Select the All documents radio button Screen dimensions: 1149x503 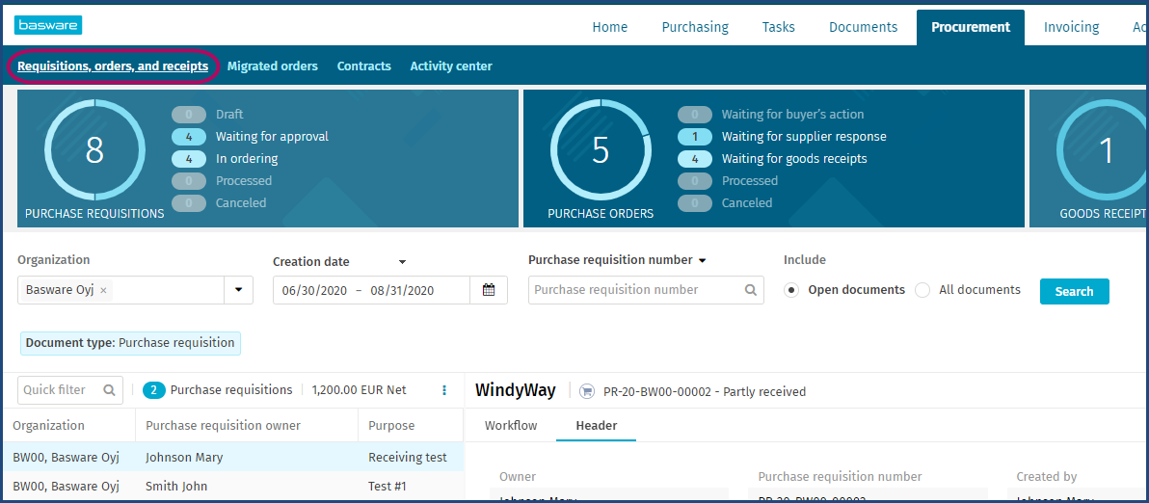[922, 290]
